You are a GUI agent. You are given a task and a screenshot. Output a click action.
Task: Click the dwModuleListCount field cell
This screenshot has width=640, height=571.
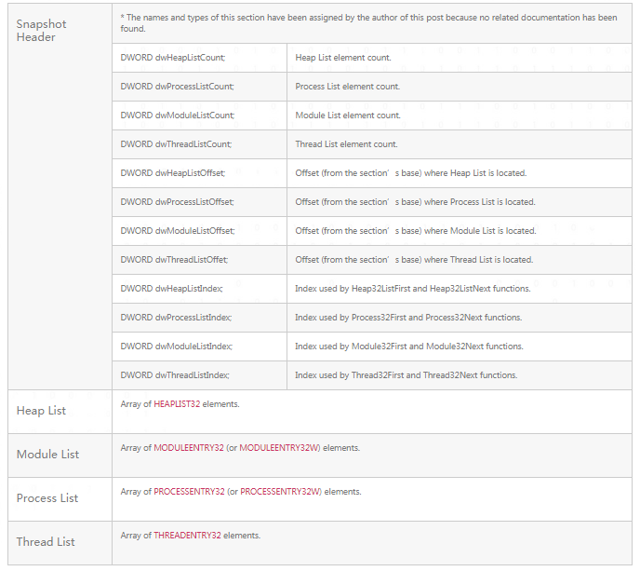177,116
